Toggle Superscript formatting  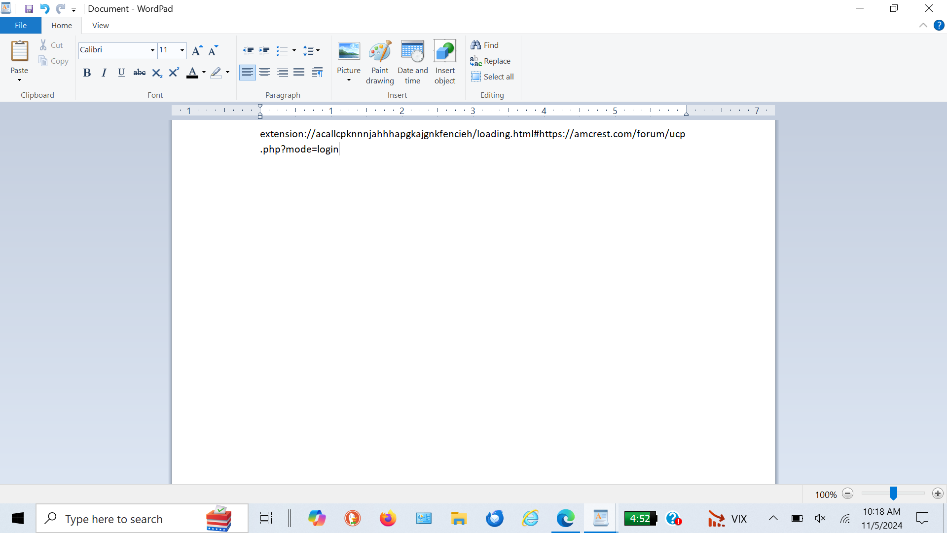[x=174, y=73]
